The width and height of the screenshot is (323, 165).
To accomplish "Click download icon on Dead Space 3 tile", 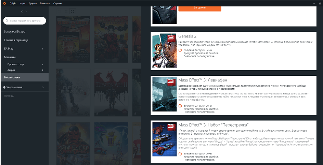I will (x=59, y=114).
